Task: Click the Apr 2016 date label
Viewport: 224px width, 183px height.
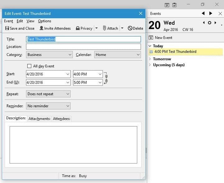Action: 171,30
